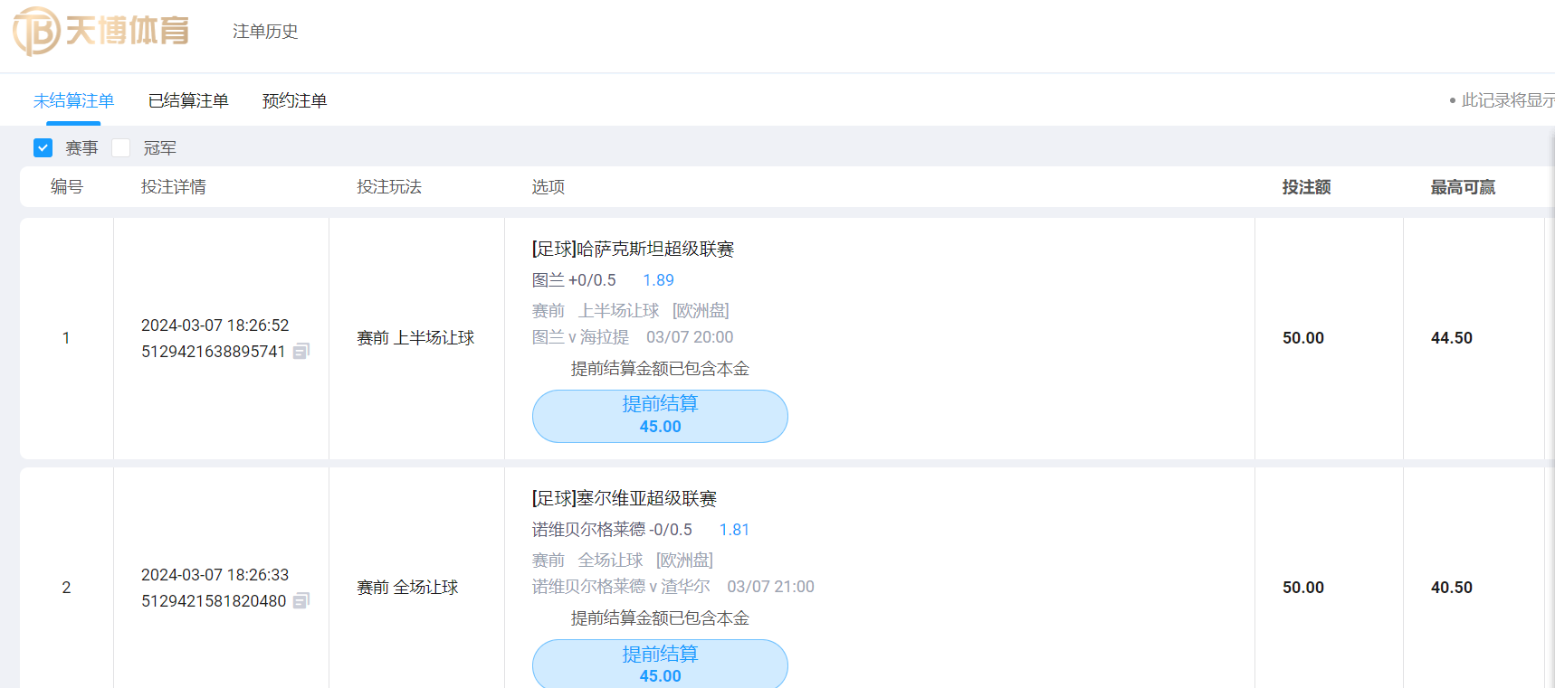
Task: Switch to 已结算注单 tab
Action: (x=188, y=100)
